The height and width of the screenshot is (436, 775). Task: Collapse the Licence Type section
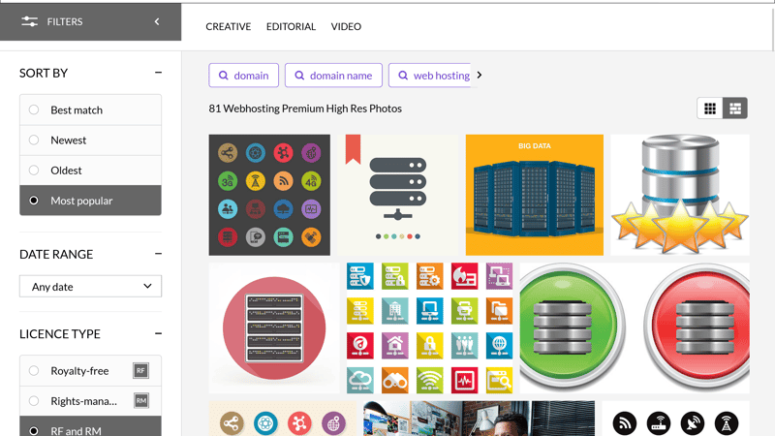point(158,334)
